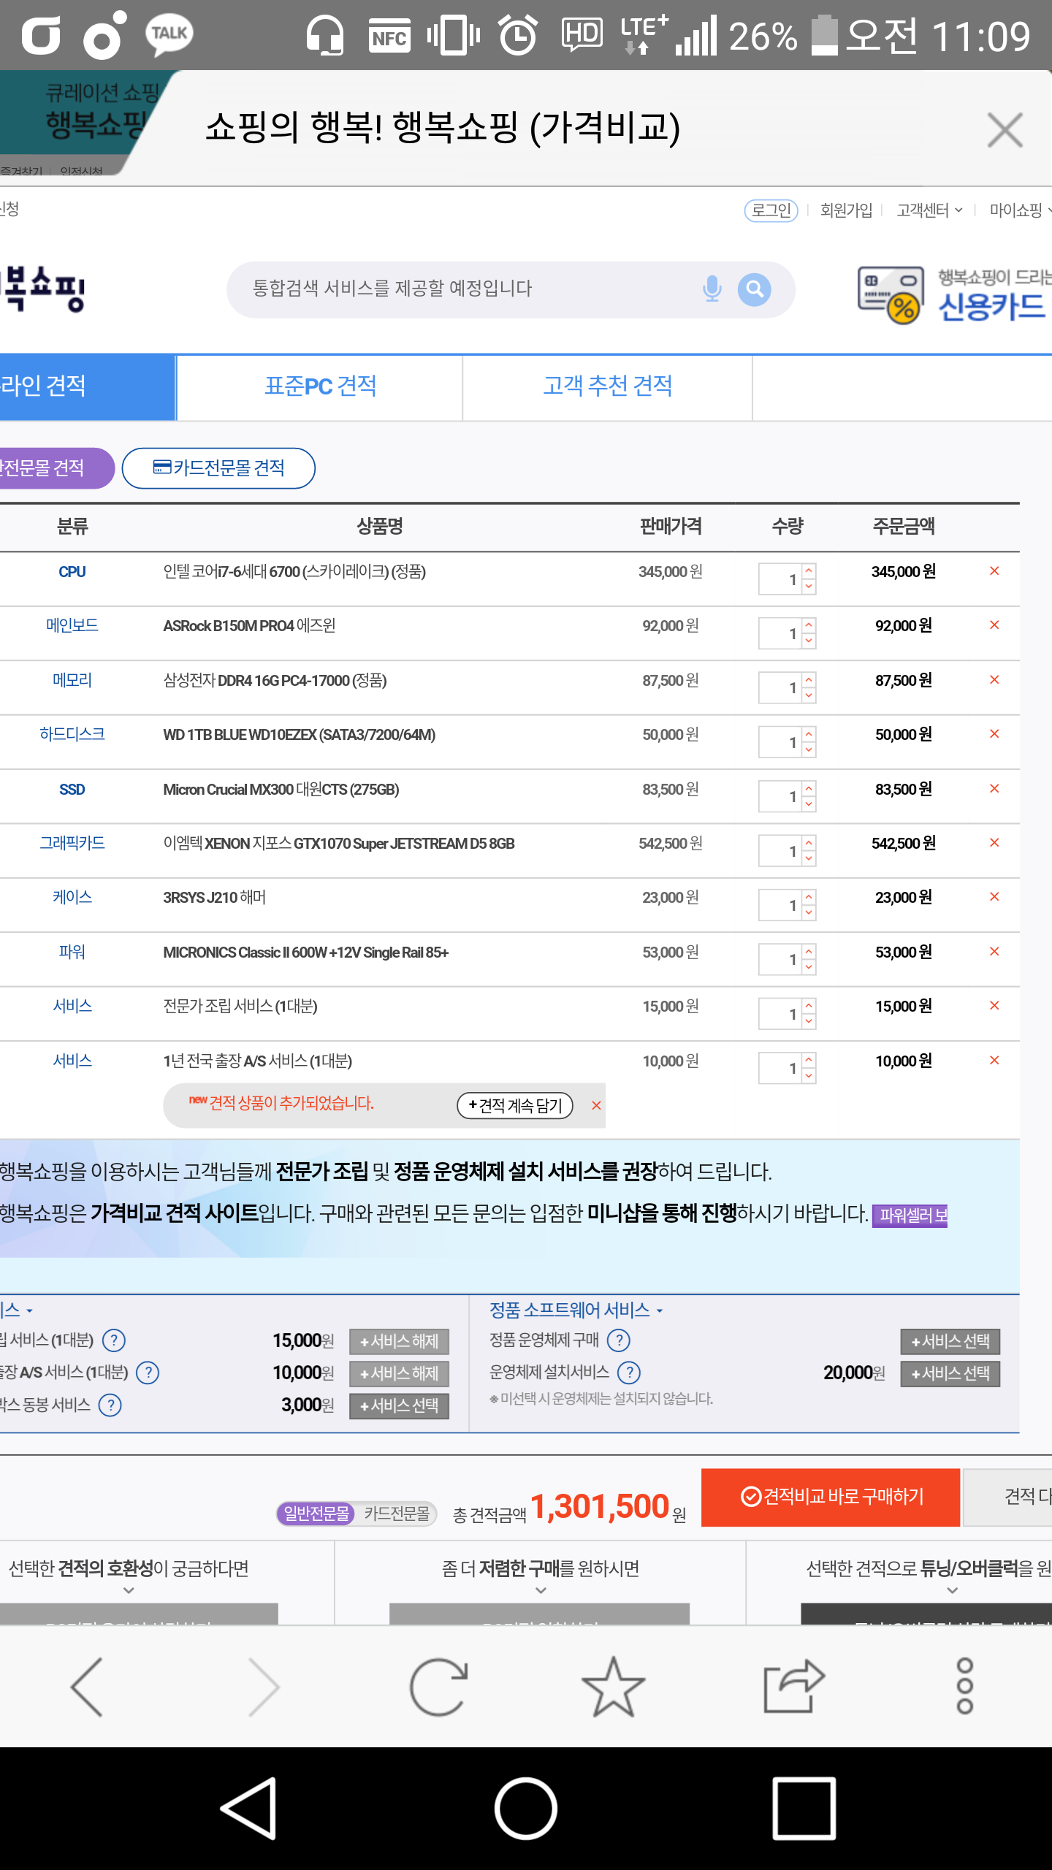Open the three-dot browser menu
Screen dimensions: 1052x1870
(964, 1687)
